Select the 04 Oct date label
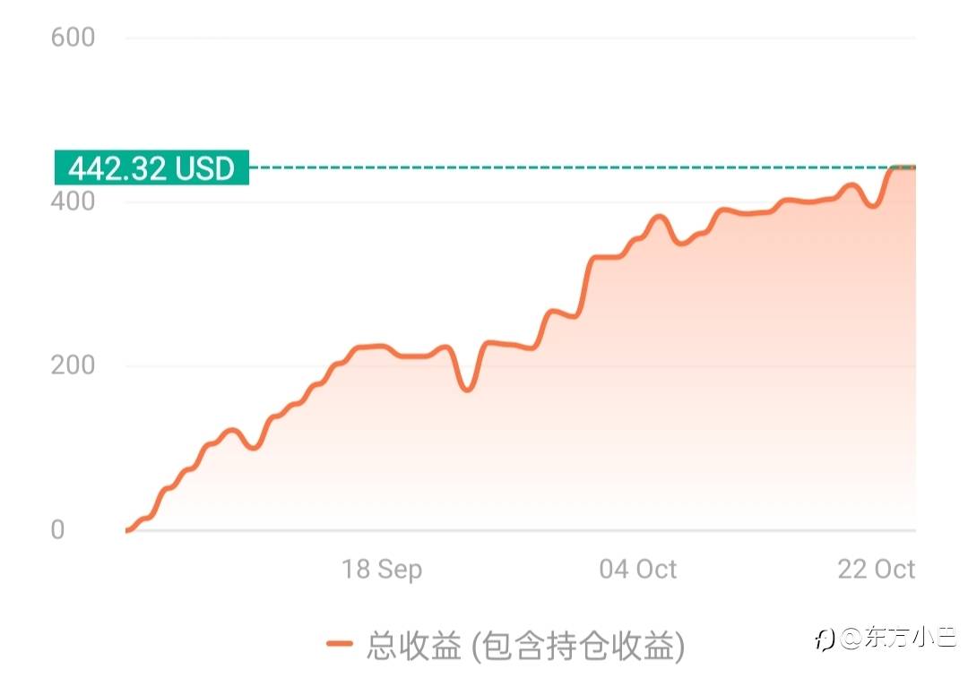Image resolution: width=968 pixels, height=678 pixels. (638, 570)
